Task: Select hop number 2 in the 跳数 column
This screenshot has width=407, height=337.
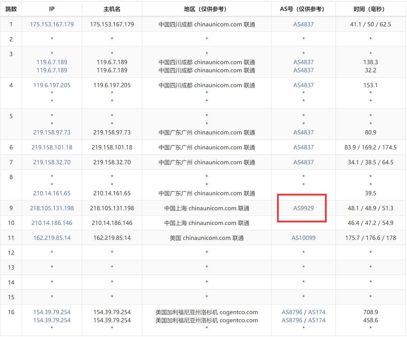Action: [x=11, y=39]
